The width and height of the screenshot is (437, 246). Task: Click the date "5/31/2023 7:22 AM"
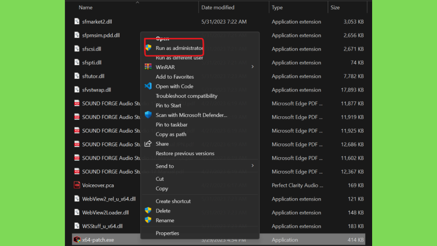pyautogui.click(x=224, y=21)
